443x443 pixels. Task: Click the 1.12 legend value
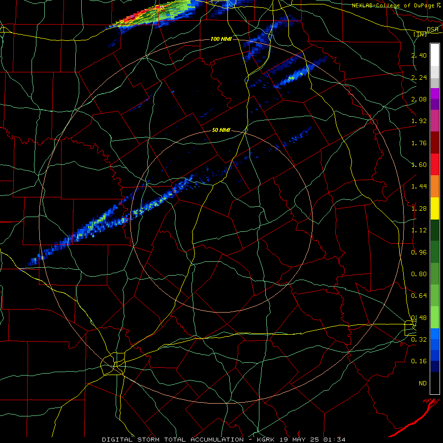pos(419,230)
